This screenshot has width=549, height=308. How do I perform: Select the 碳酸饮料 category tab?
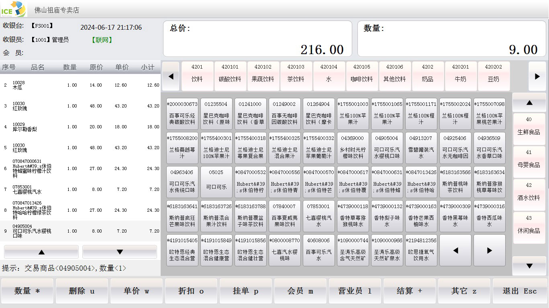(230, 76)
